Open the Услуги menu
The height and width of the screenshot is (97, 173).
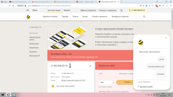tap(75, 17)
